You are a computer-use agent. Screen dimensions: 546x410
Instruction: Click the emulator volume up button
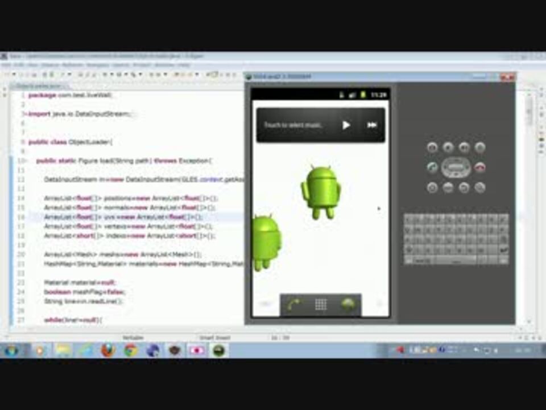click(x=464, y=147)
